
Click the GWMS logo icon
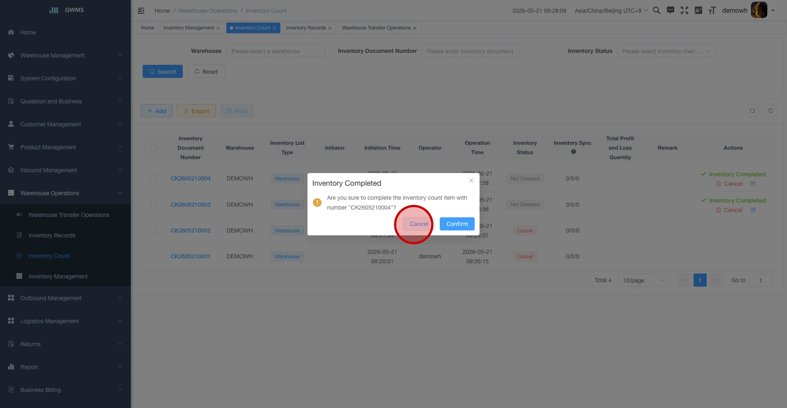pyautogui.click(x=54, y=10)
